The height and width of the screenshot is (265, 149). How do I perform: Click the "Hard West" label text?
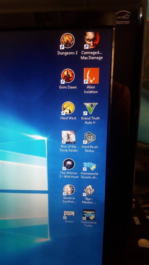68,118
